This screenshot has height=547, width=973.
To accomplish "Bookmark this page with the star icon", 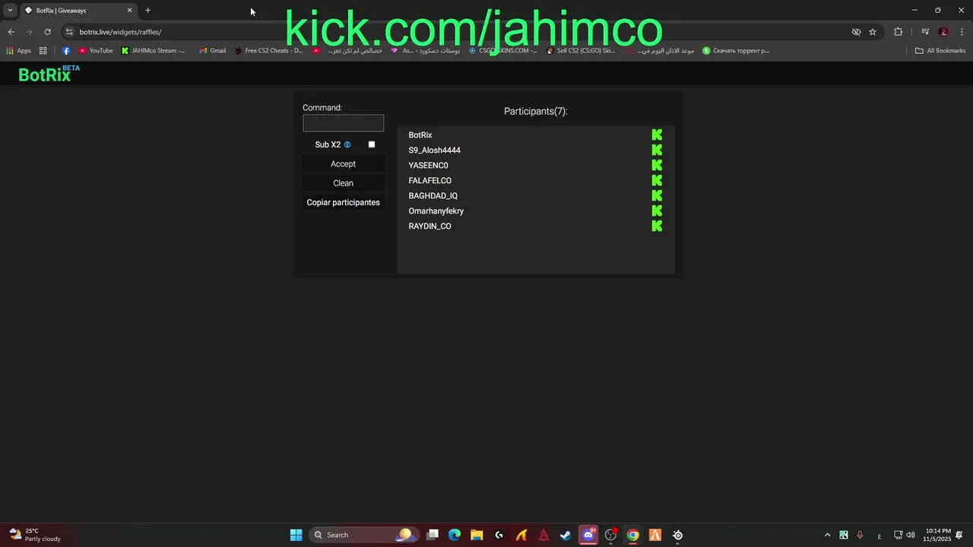I will pyautogui.click(x=873, y=32).
